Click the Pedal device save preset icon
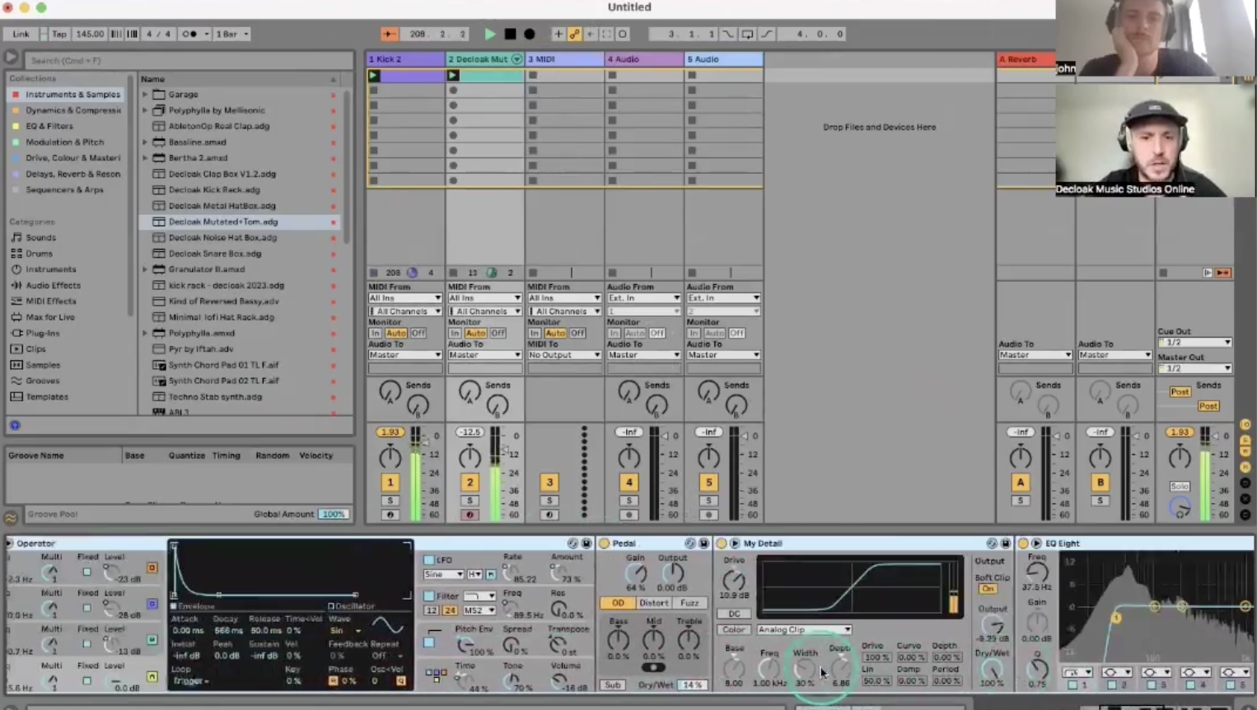 tap(703, 544)
